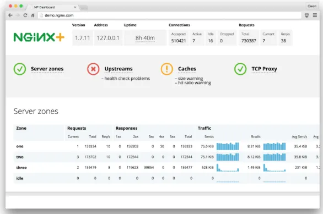The image size is (323, 214).
Task: Open a new tab next to NP Dashboard
Action: pyautogui.click(x=84, y=8)
